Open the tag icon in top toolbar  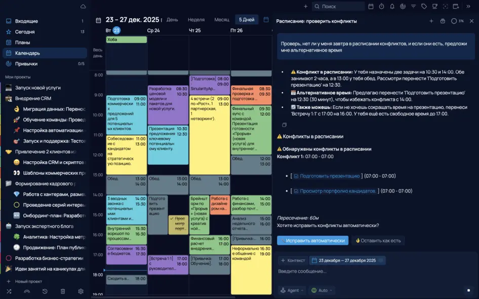click(x=424, y=7)
